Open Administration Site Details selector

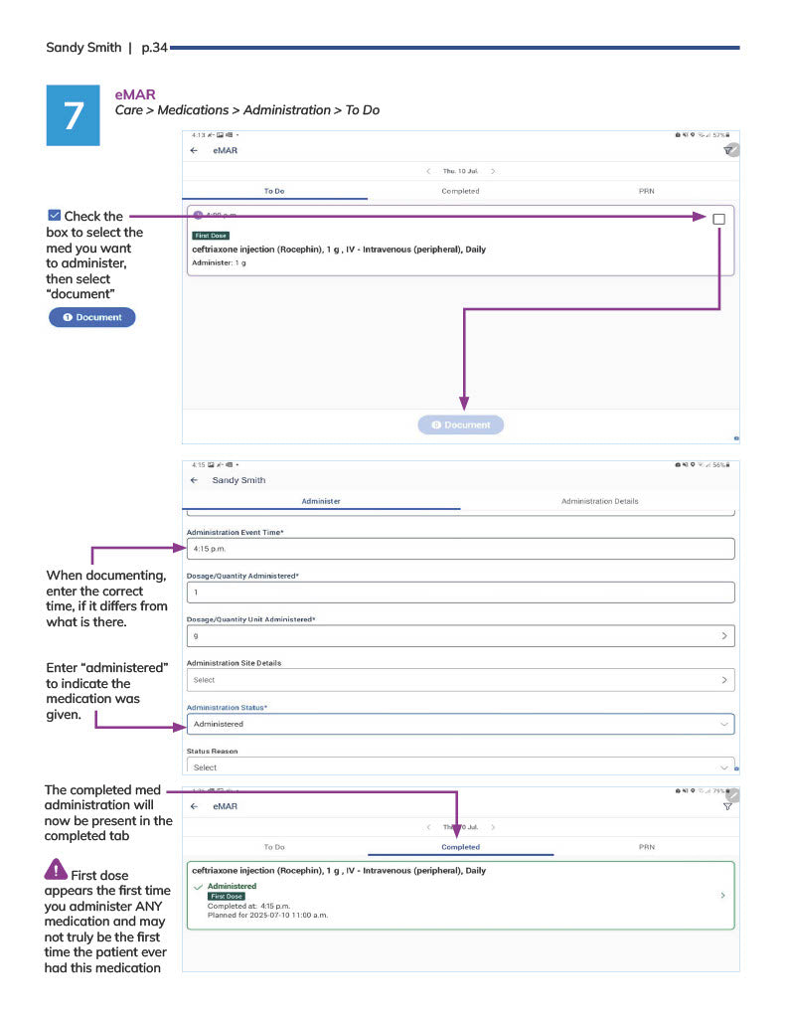click(724, 680)
